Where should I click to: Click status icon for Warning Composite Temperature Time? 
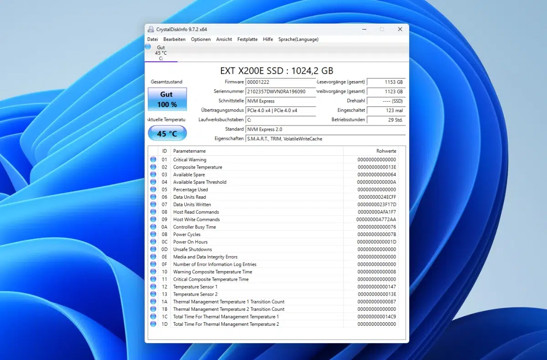point(153,272)
